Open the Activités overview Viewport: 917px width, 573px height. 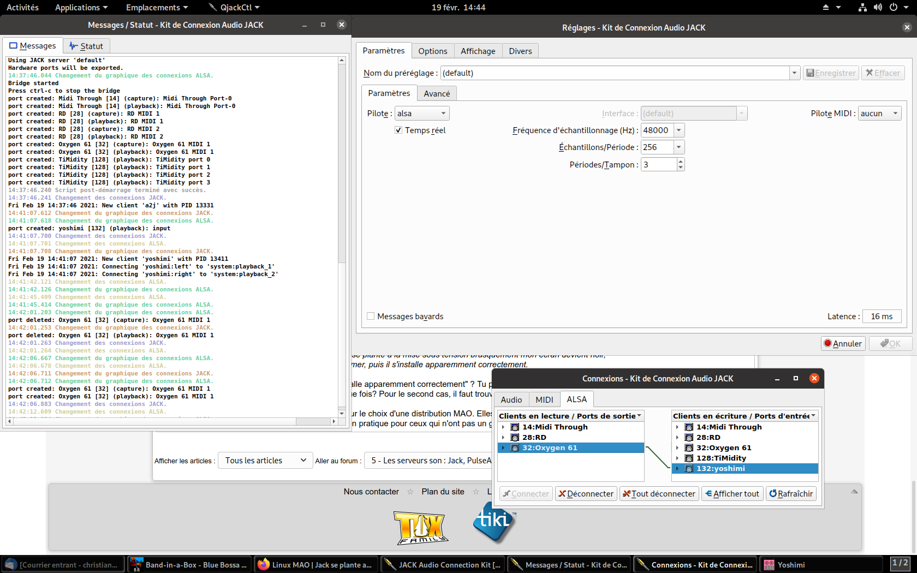(x=22, y=7)
